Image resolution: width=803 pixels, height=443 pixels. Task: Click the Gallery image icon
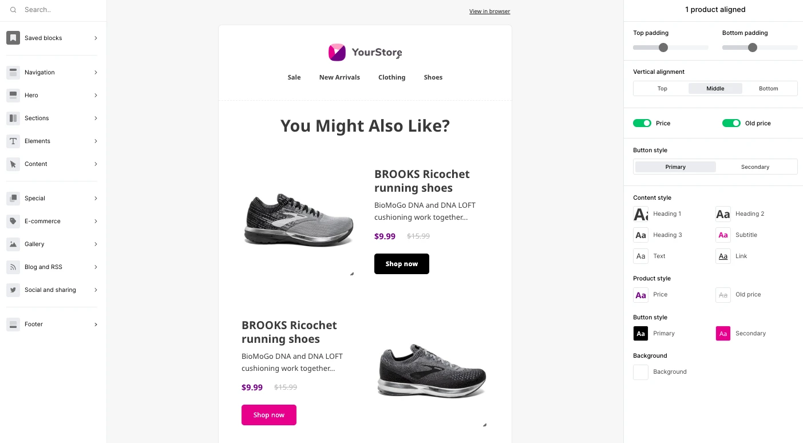click(x=13, y=244)
